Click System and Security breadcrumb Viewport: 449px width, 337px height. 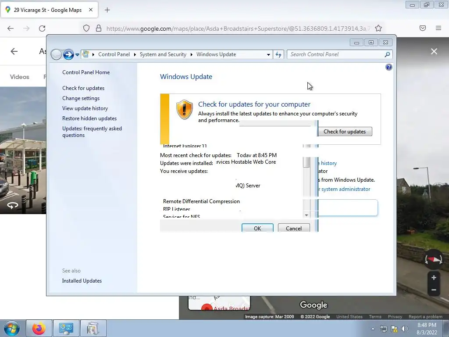tap(163, 54)
